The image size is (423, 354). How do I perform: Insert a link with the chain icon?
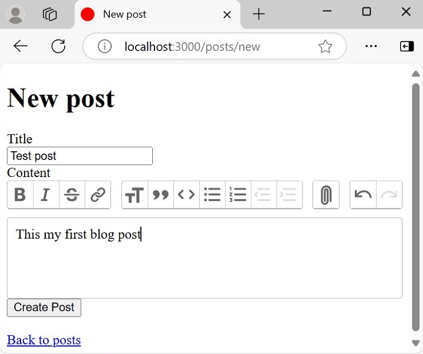coord(98,195)
